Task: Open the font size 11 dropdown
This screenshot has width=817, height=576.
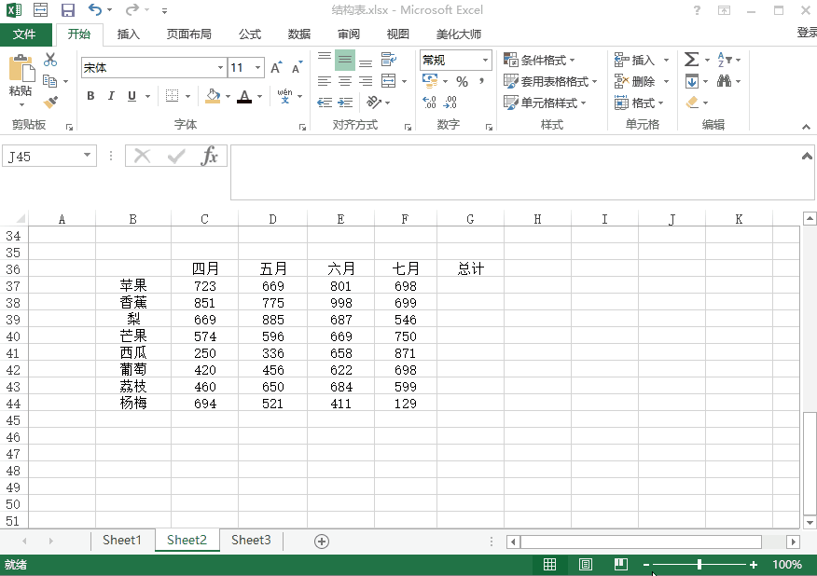Action: [257, 68]
